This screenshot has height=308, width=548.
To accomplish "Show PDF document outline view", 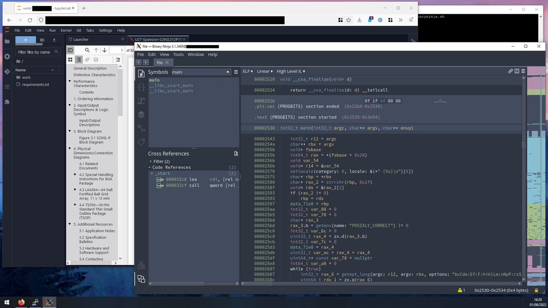I will [79, 60].
